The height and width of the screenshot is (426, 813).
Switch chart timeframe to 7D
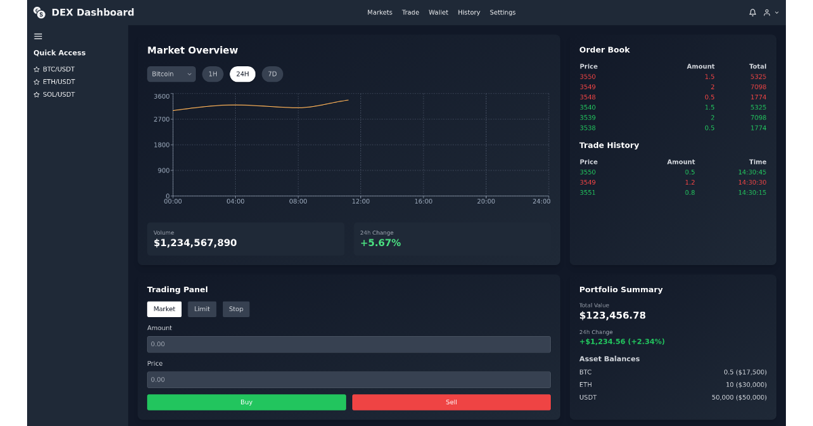(272, 74)
